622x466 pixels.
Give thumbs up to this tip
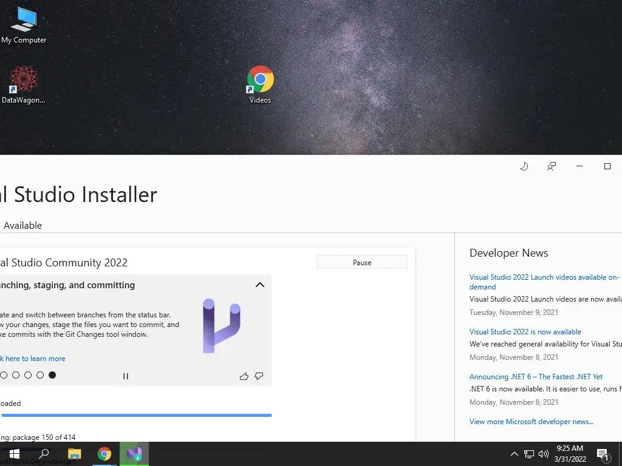click(x=244, y=376)
